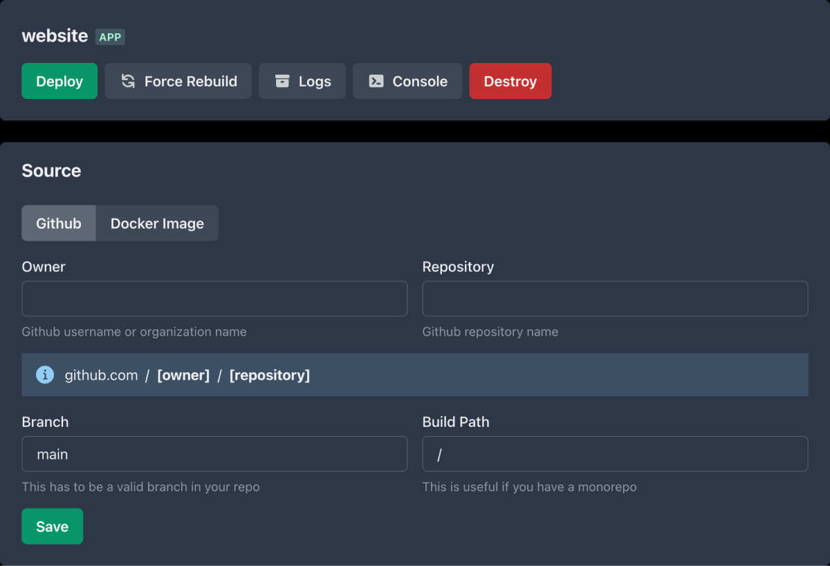Click into the Branch field containing main
Image resolution: width=830 pixels, height=566 pixels.
214,454
